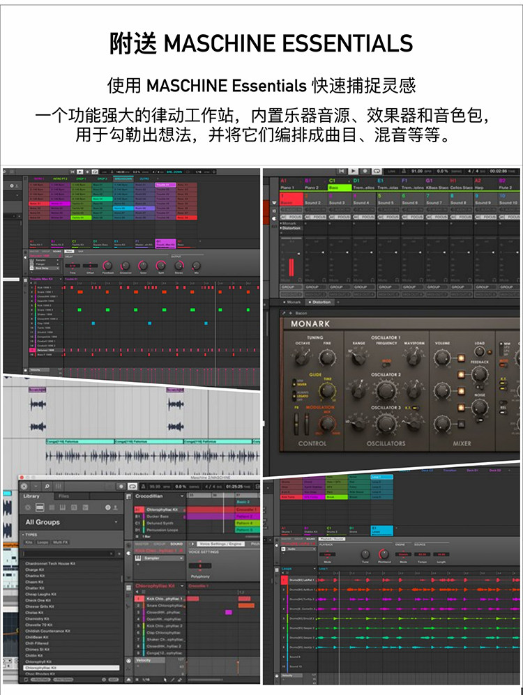Image resolution: width=523 pixels, height=695 pixels.
Task: Click the magnifier browser icon in Maschine header
Action: pos(47,487)
